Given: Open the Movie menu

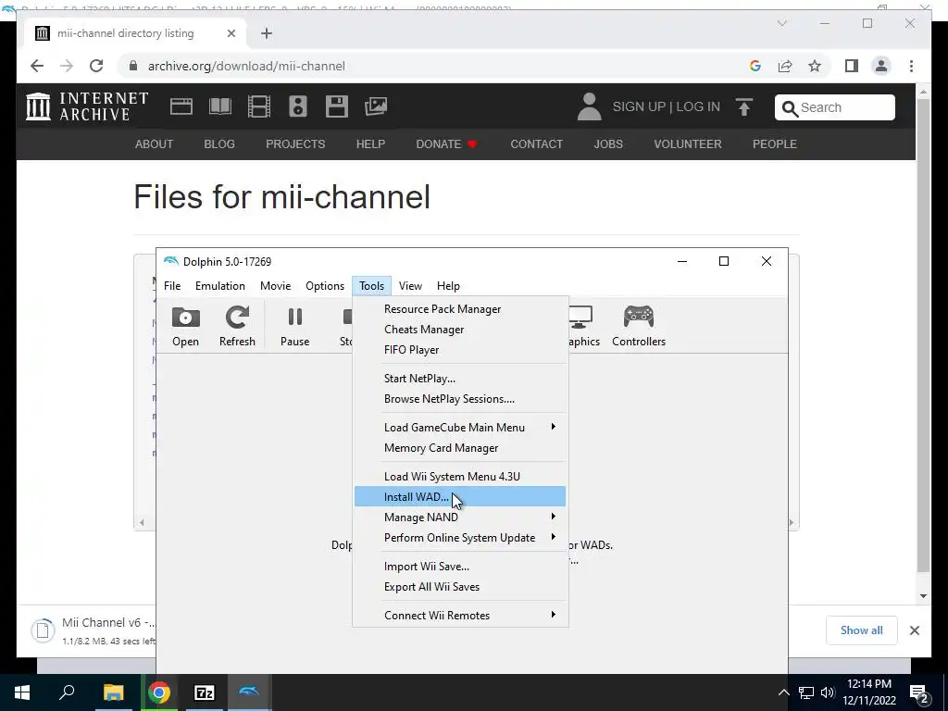Looking at the screenshot, I should click(x=275, y=286).
